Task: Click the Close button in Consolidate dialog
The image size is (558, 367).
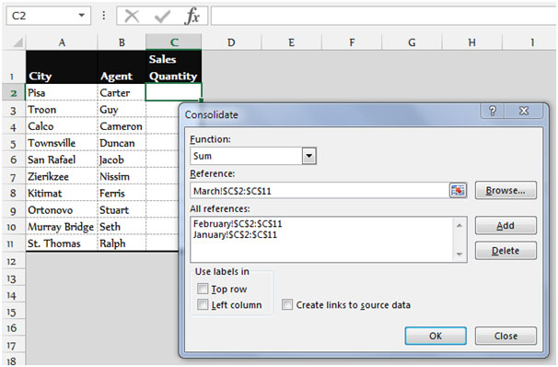Action: point(506,336)
